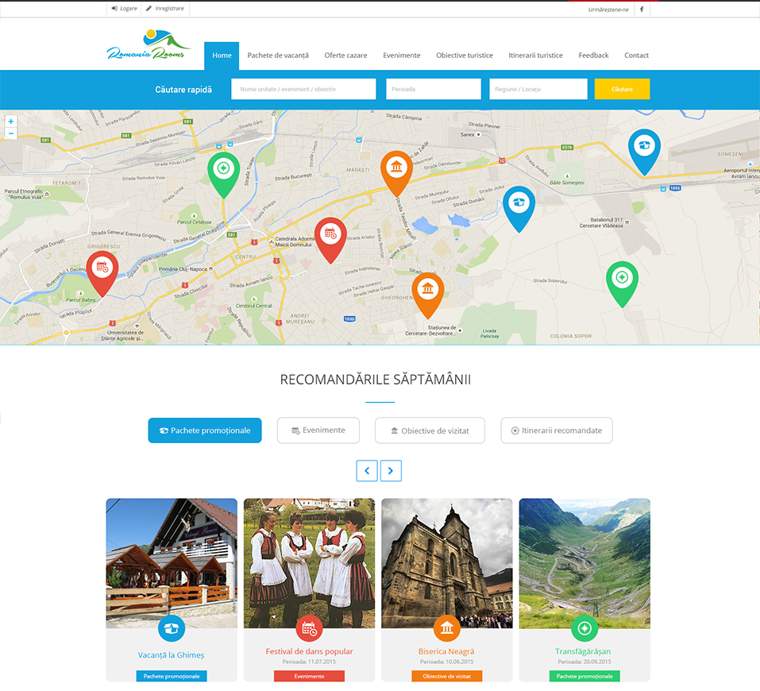760x691 pixels.
Task: Open the Biserica Neagră photo thumbnail
Action: [x=447, y=562]
